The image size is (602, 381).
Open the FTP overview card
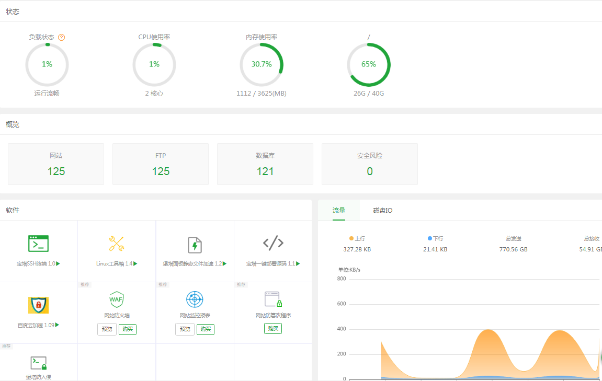coord(161,164)
